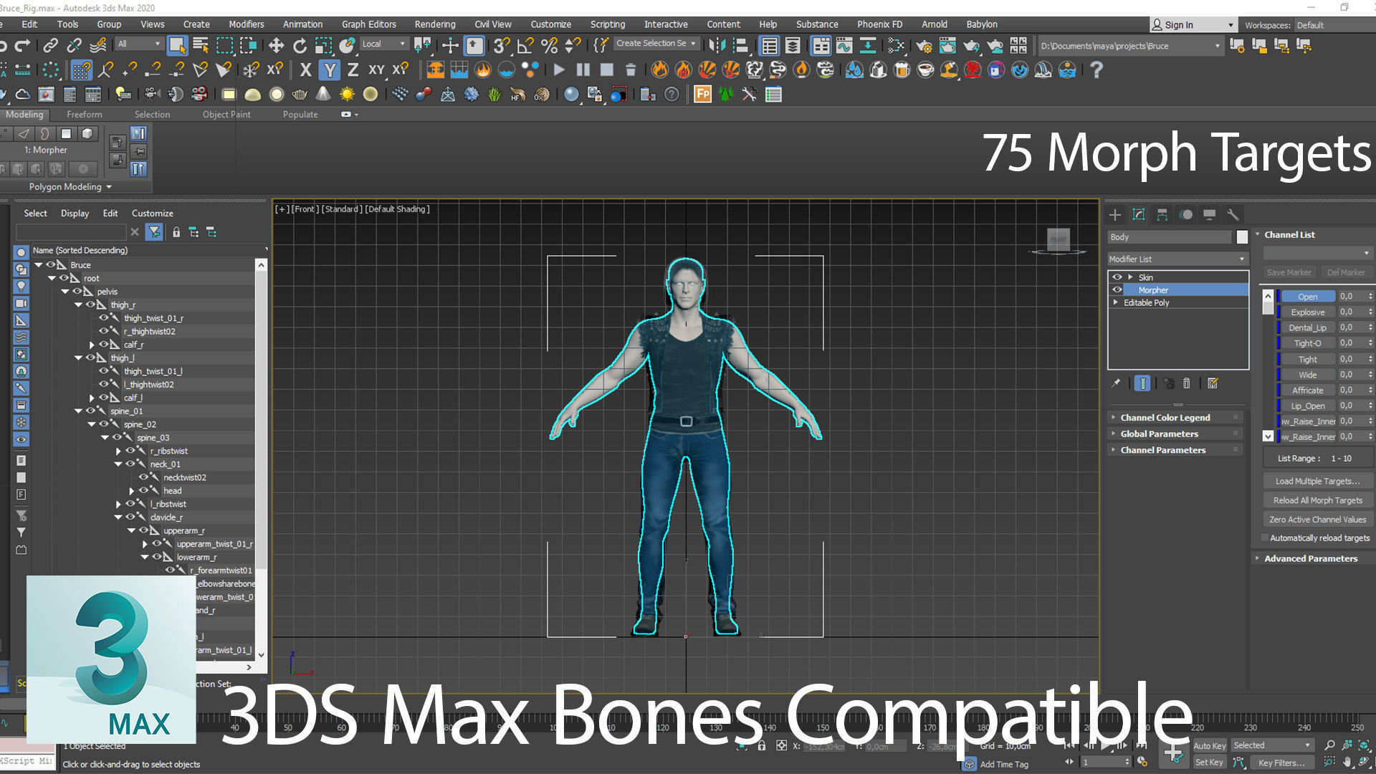1376x774 pixels.
Task: Open the Graph Editors menu
Action: (x=368, y=24)
